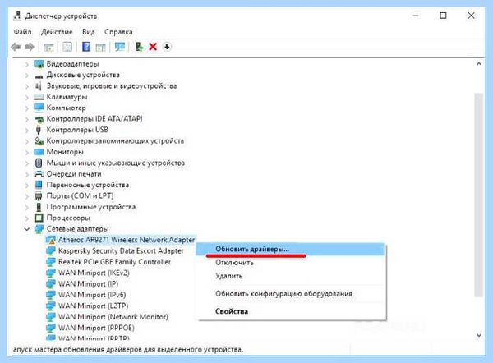Select Atheros AR9271 Wireless Network Adapter
This screenshot has height=363, width=493.
(127, 240)
